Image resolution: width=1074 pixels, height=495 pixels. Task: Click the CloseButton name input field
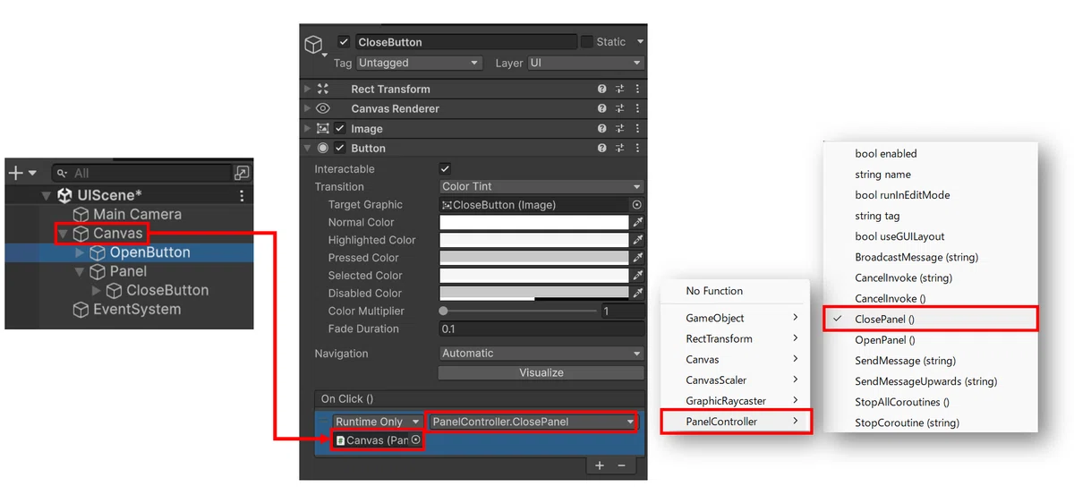(x=465, y=42)
